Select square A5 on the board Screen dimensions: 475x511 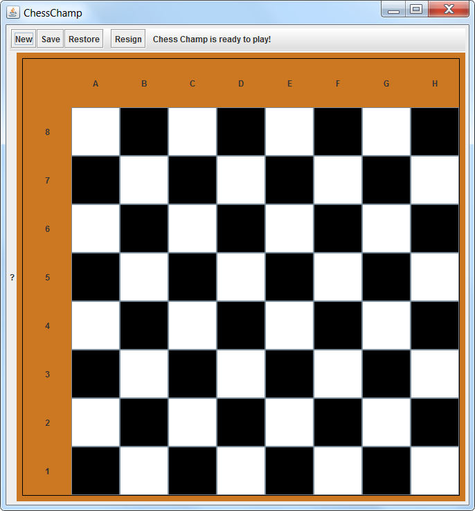pos(96,277)
